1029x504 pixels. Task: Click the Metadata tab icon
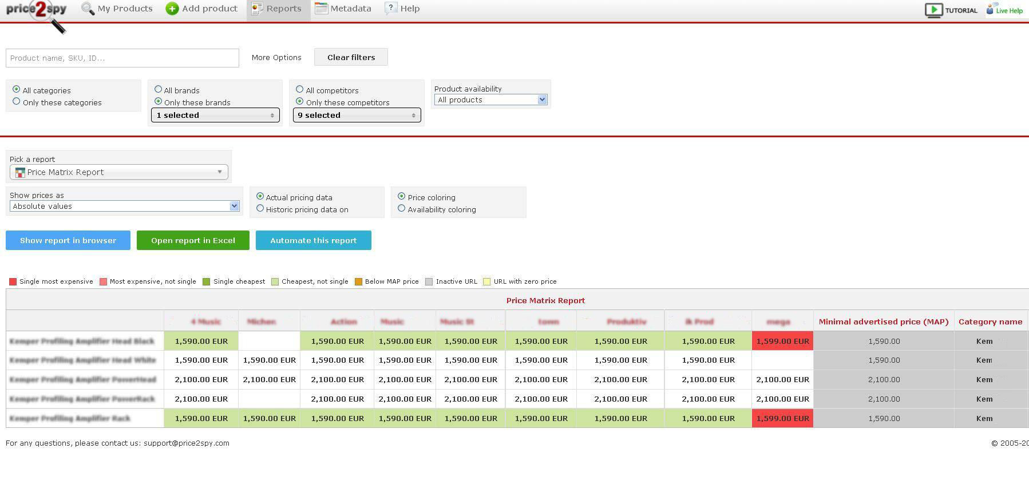[x=321, y=8]
